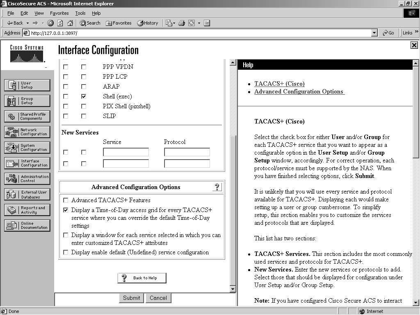Check the right checkbox for PPP LCP
This screenshot has height=315, width=420.
(84, 77)
